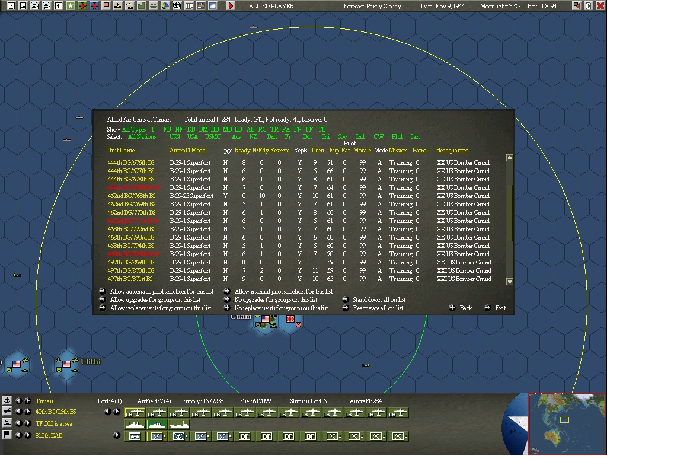Click the double yellow ships toolbar icon

click(x=129, y=6)
